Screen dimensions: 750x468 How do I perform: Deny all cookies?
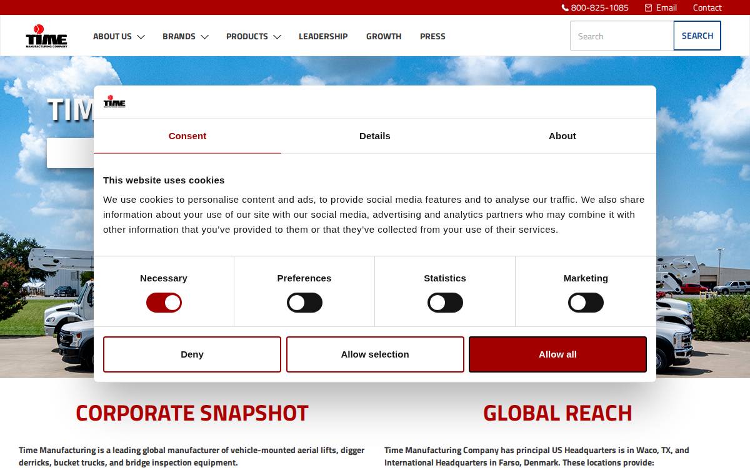pyautogui.click(x=192, y=354)
